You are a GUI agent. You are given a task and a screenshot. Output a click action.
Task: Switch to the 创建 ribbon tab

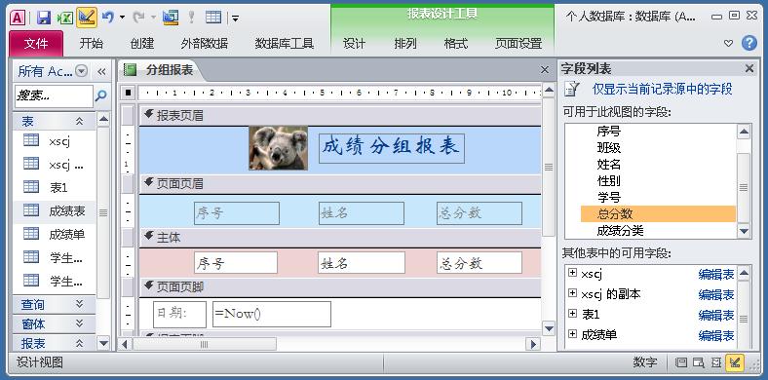coord(142,43)
